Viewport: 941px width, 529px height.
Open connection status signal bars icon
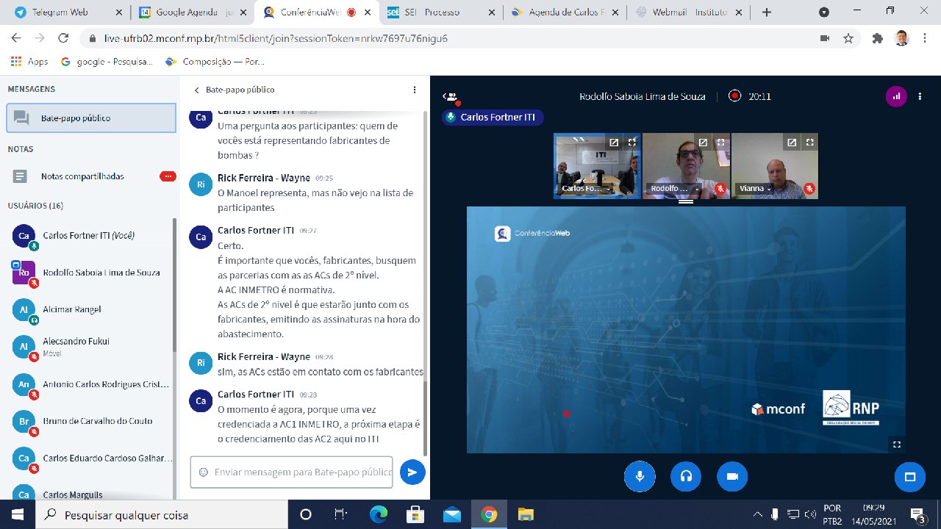pos(895,96)
